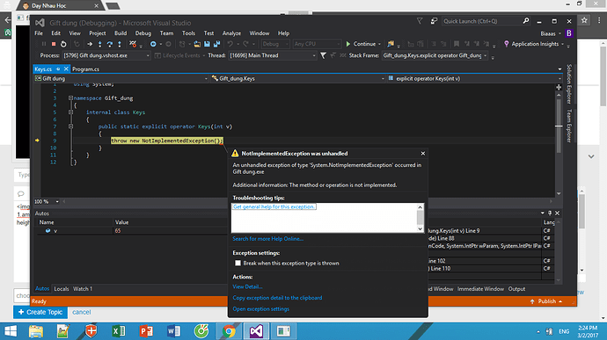Click 'Open exception settings' link
This screenshot has width=607, height=340.
click(x=261, y=309)
